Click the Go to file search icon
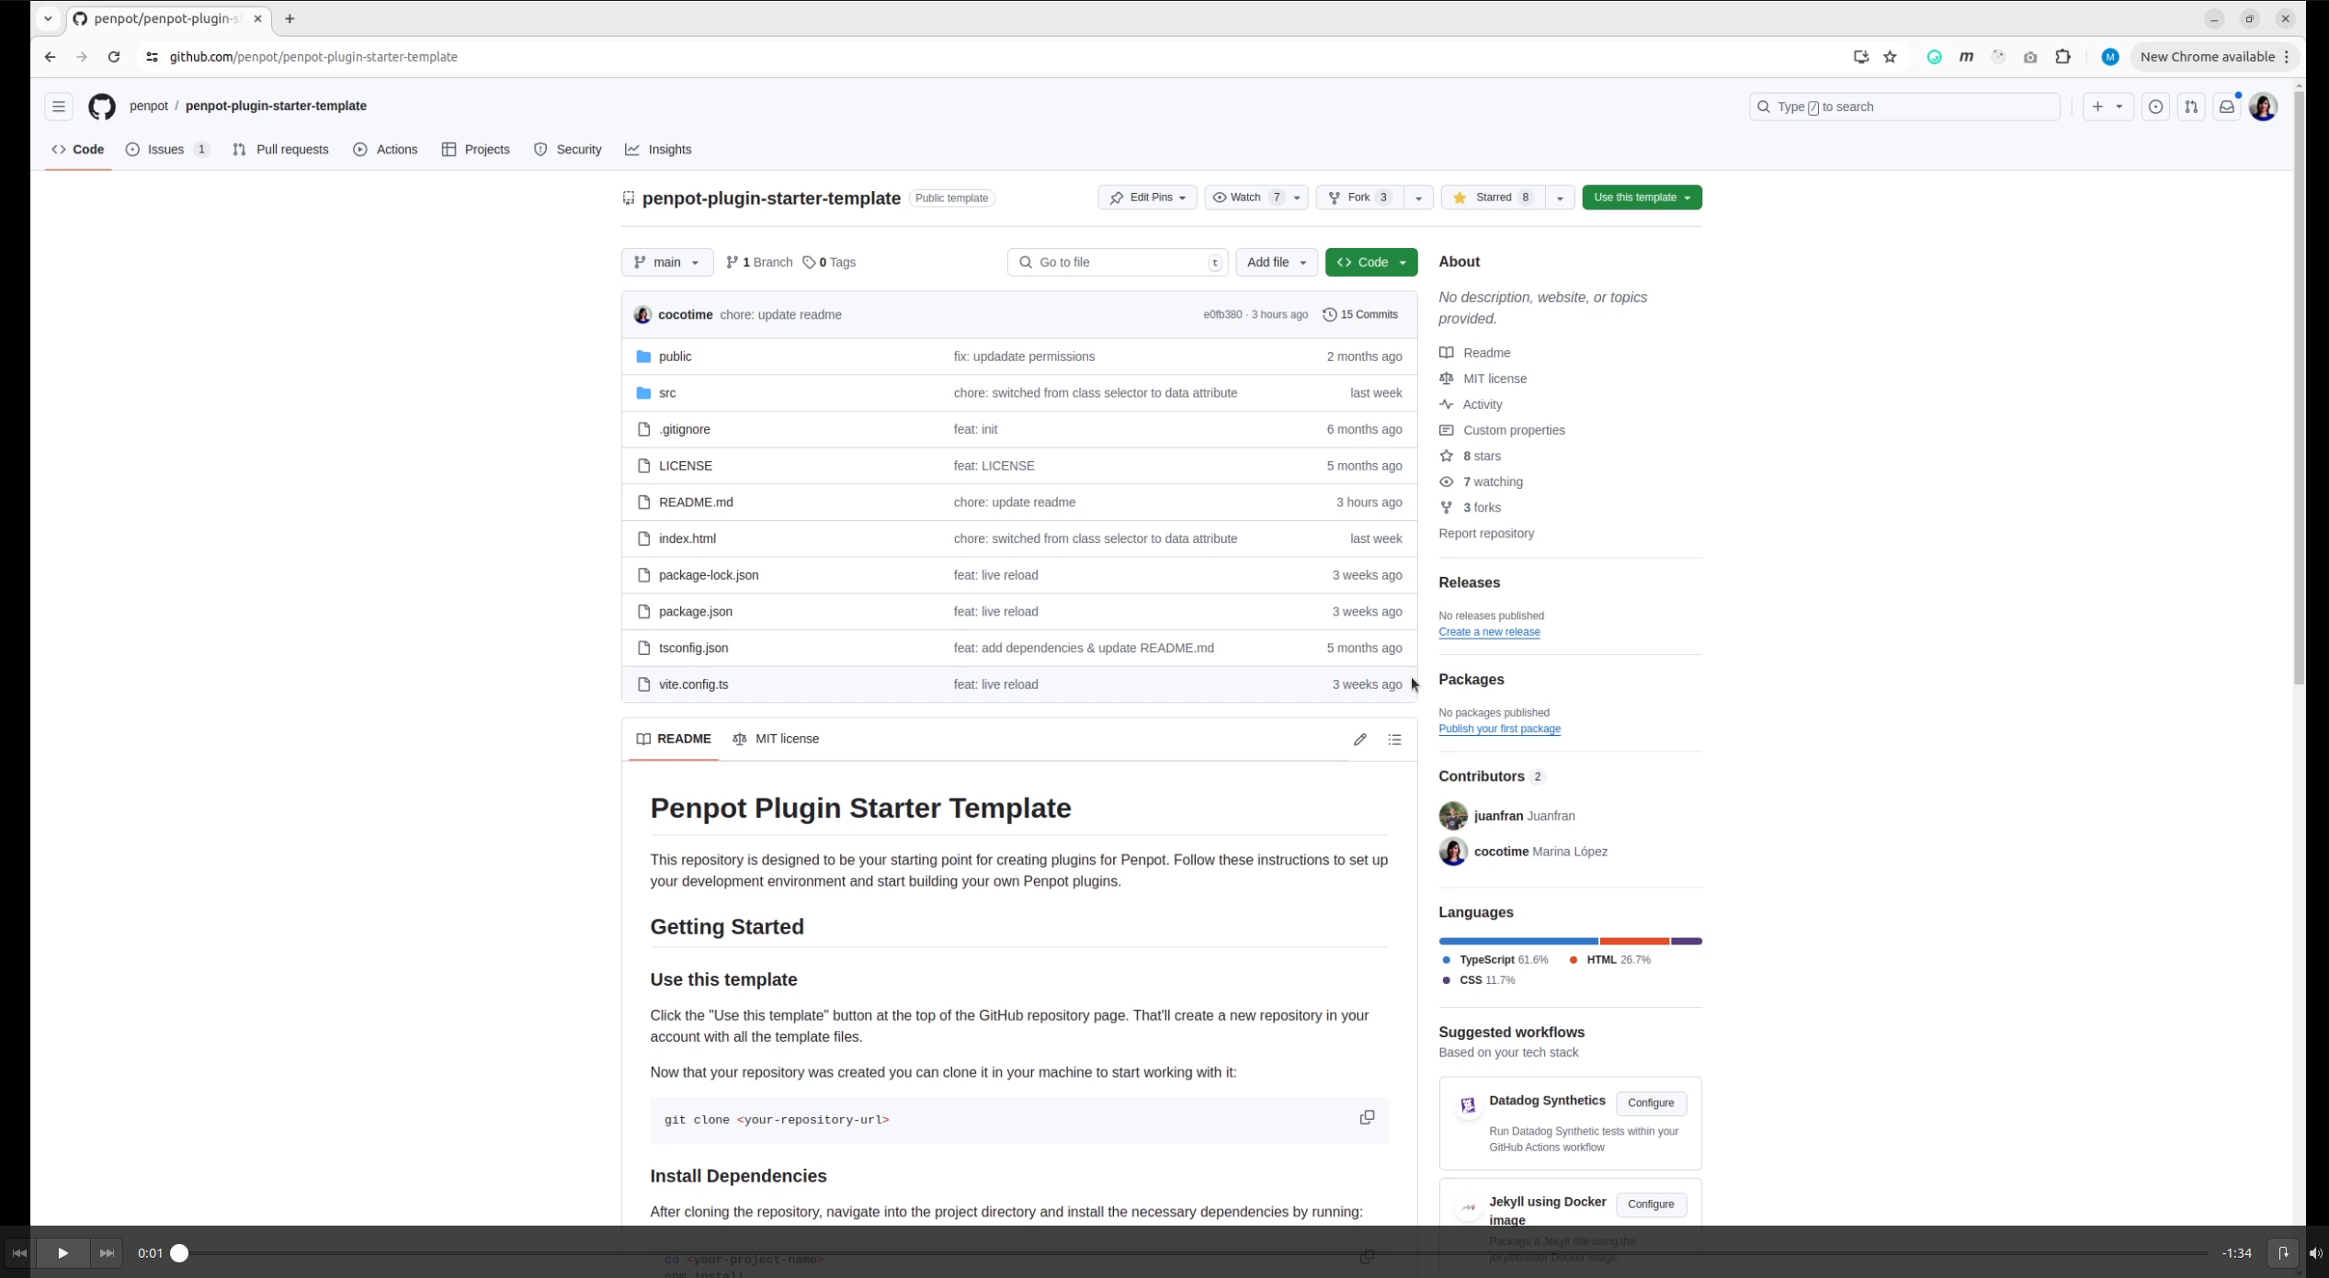This screenshot has width=2329, height=1278. point(1026,261)
